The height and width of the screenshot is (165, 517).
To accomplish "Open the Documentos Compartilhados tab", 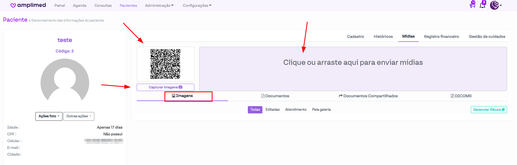I will point(368,96).
